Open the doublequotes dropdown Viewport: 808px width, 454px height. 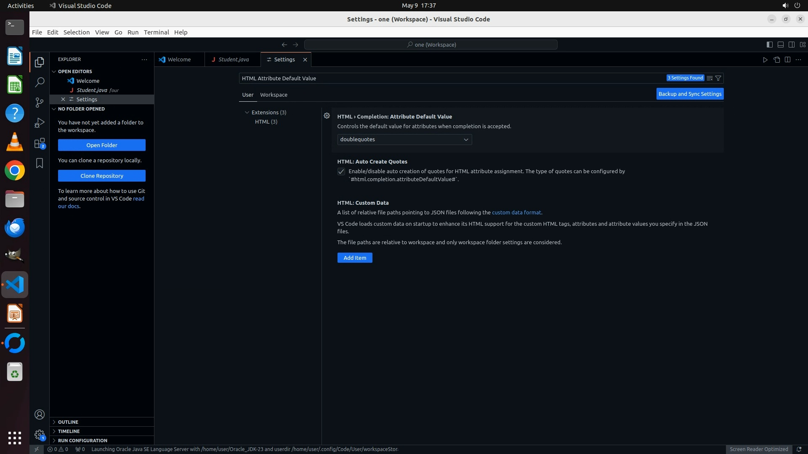(404, 140)
